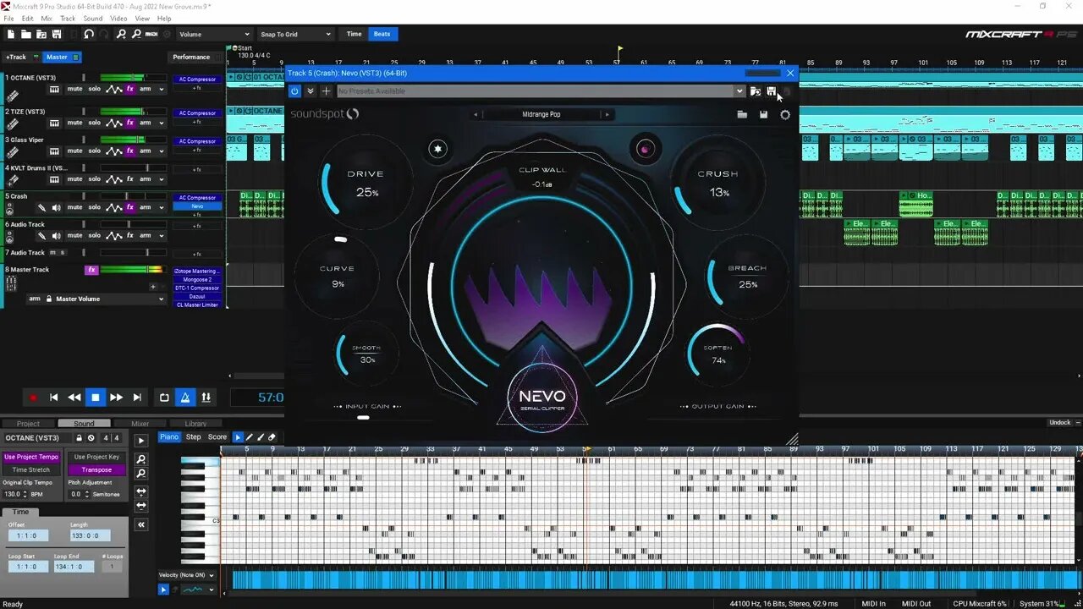1083x609 pixels.
Task: Click the pink circular button in Nevo
Action: [x=645, y=150]
